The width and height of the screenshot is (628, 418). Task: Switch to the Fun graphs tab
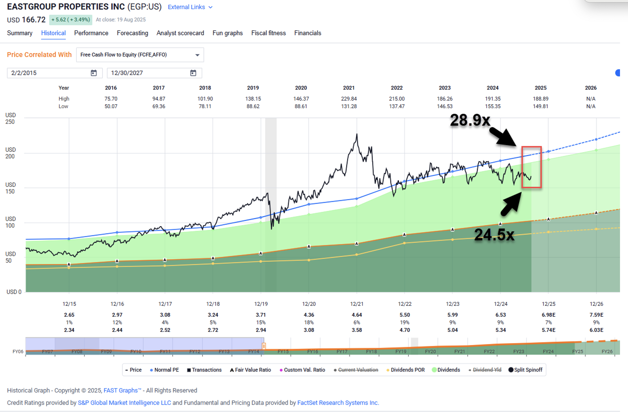point(228,33)
